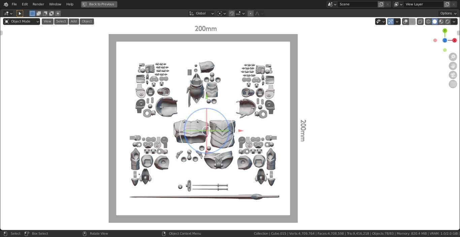Open the gizmo options dropdown arrow
The image size is (460, 237).
397,22
